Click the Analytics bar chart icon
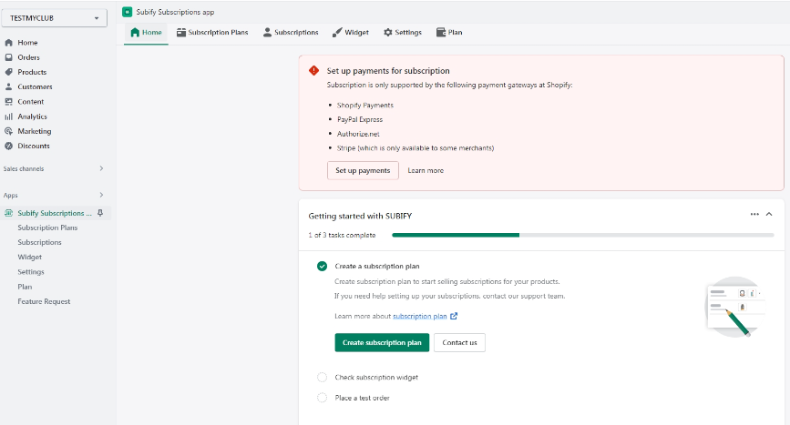This screenshot has width=790, height=425. point(8,116)
